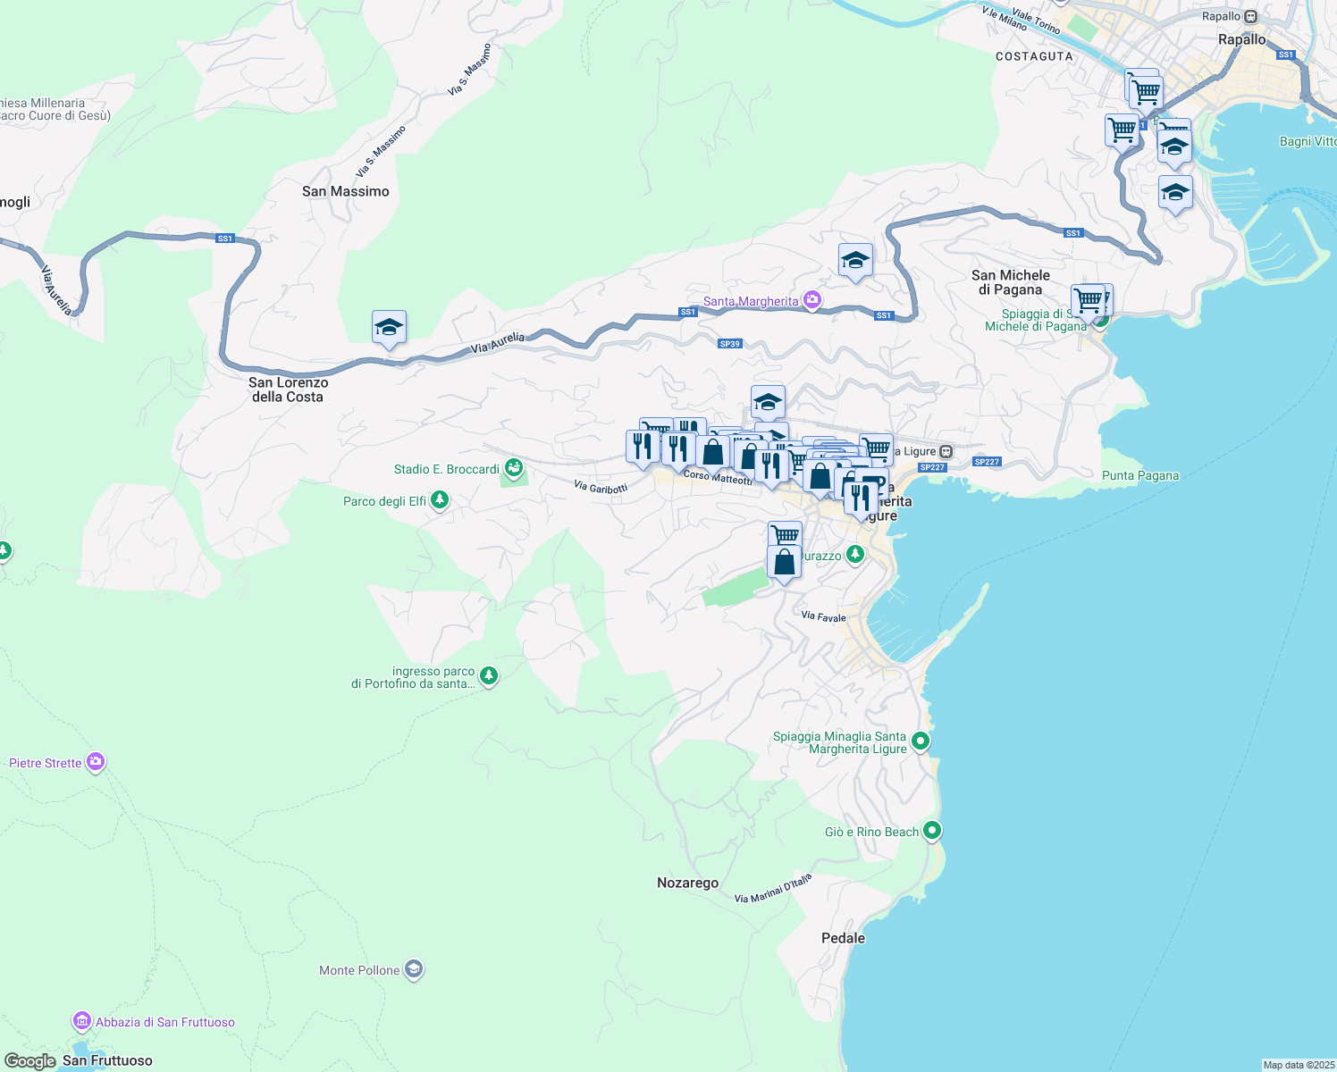The image size is (1337, 1072).
Task: Click the Rapallo train station icon
Action: pos(1251,16)
